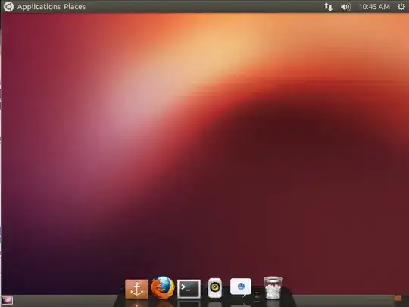Open the Trash bin in dock
409x307 pixels.
point(273,288)
